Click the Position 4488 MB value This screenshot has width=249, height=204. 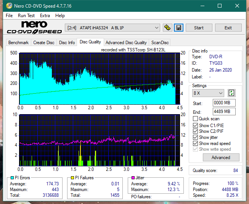[x=230, y=190]
